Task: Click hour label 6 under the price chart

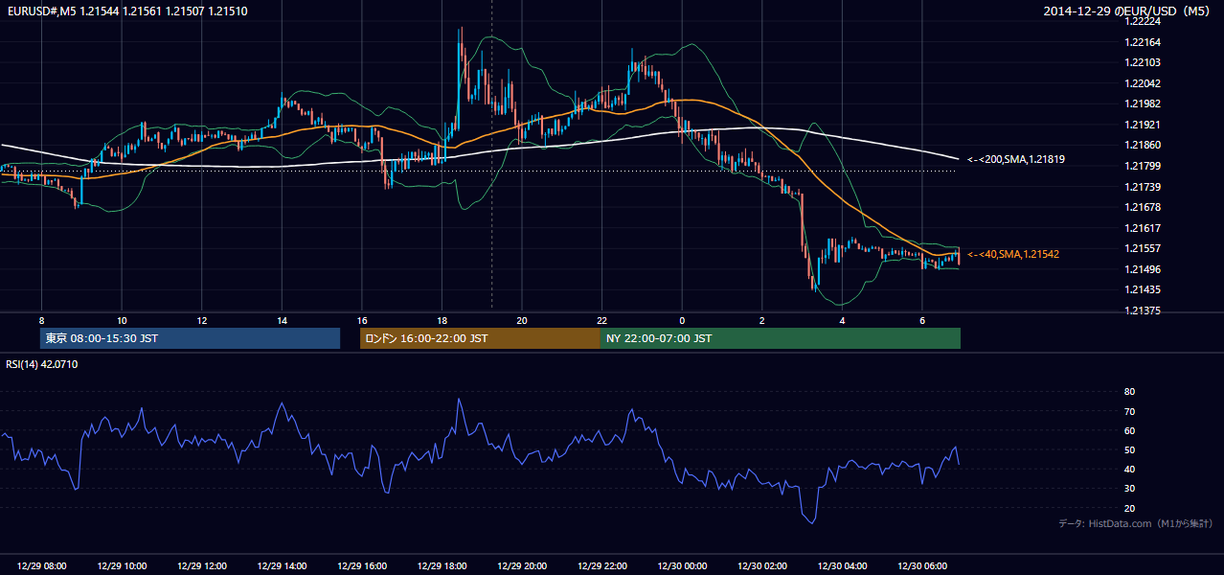Action: pos(922,320)
